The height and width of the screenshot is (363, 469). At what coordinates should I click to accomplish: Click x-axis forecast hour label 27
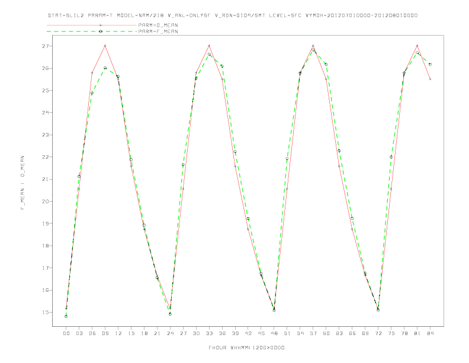tap(183, 333)
